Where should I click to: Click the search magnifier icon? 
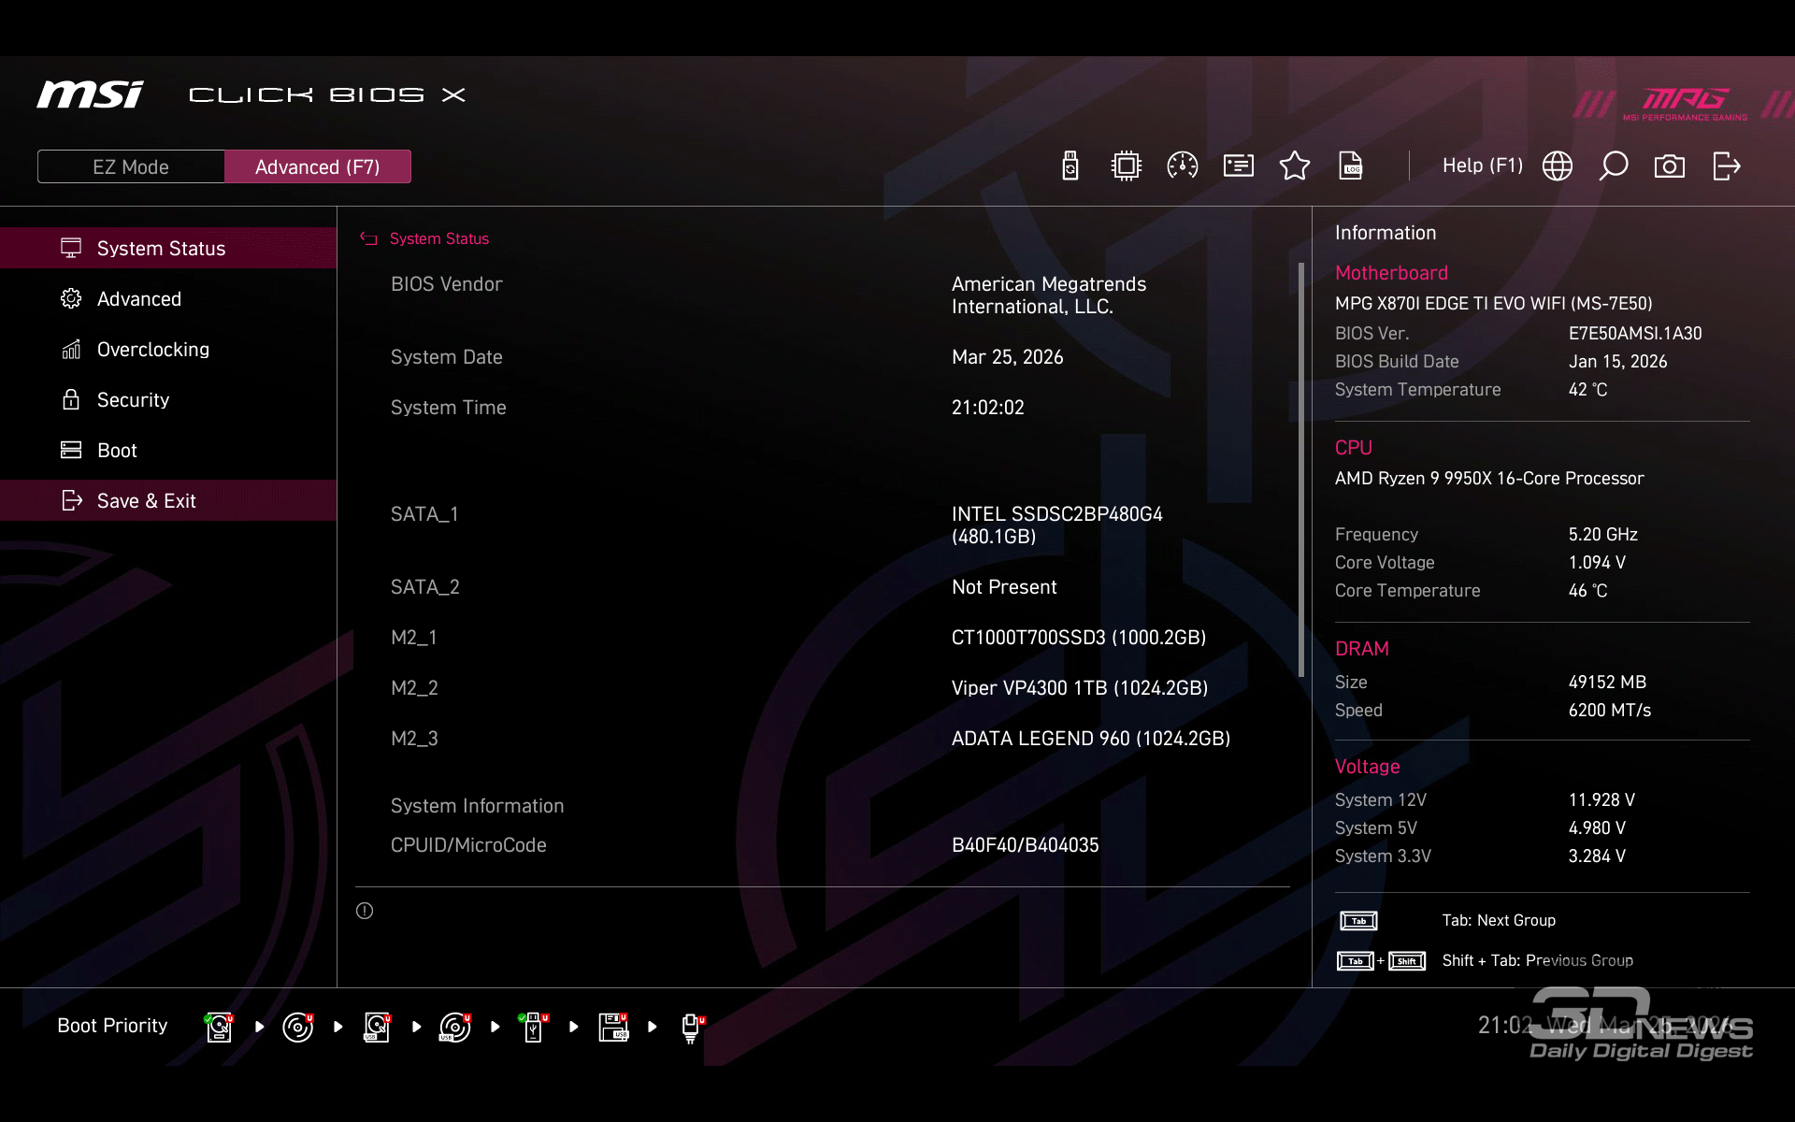(x=1614, y=166)
